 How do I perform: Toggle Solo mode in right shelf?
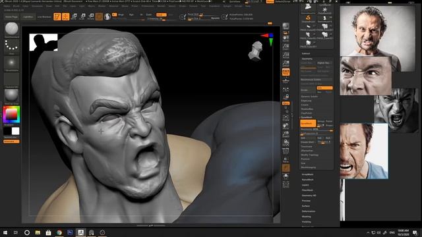pyautogui.click(x=286, y=176)
